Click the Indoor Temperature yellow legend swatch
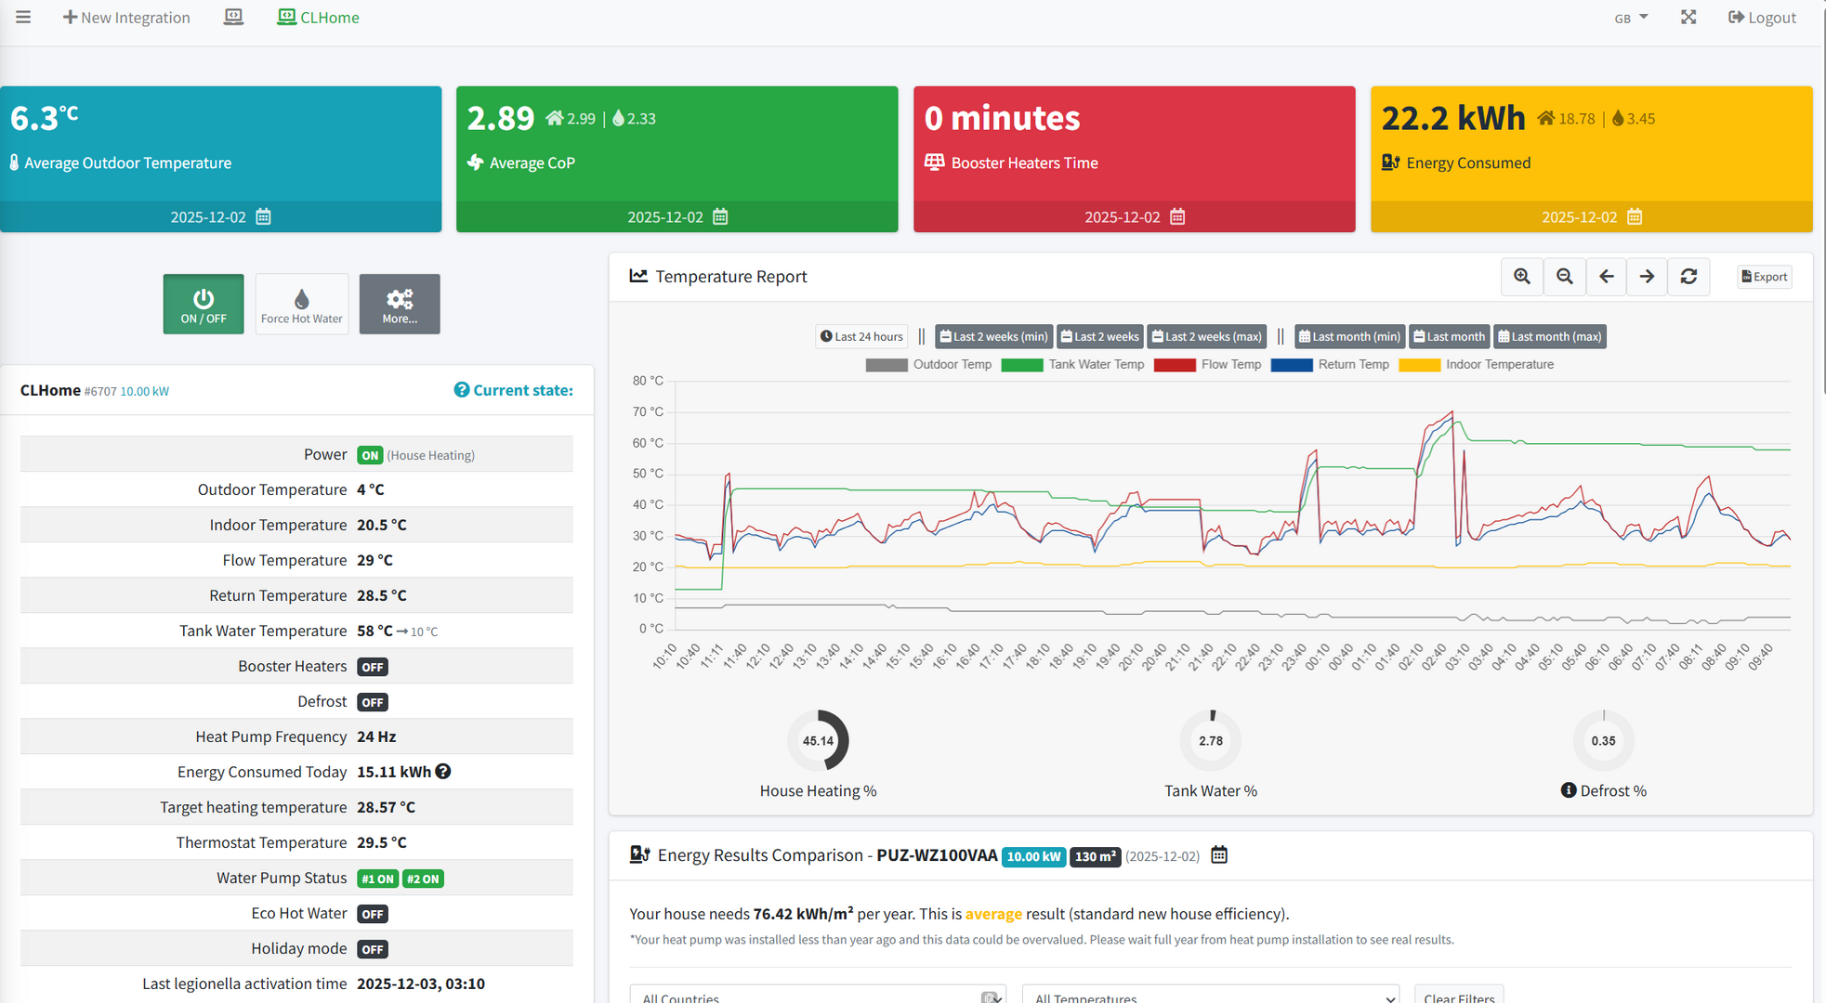 pyautogui.click(x=1419, y=365)
